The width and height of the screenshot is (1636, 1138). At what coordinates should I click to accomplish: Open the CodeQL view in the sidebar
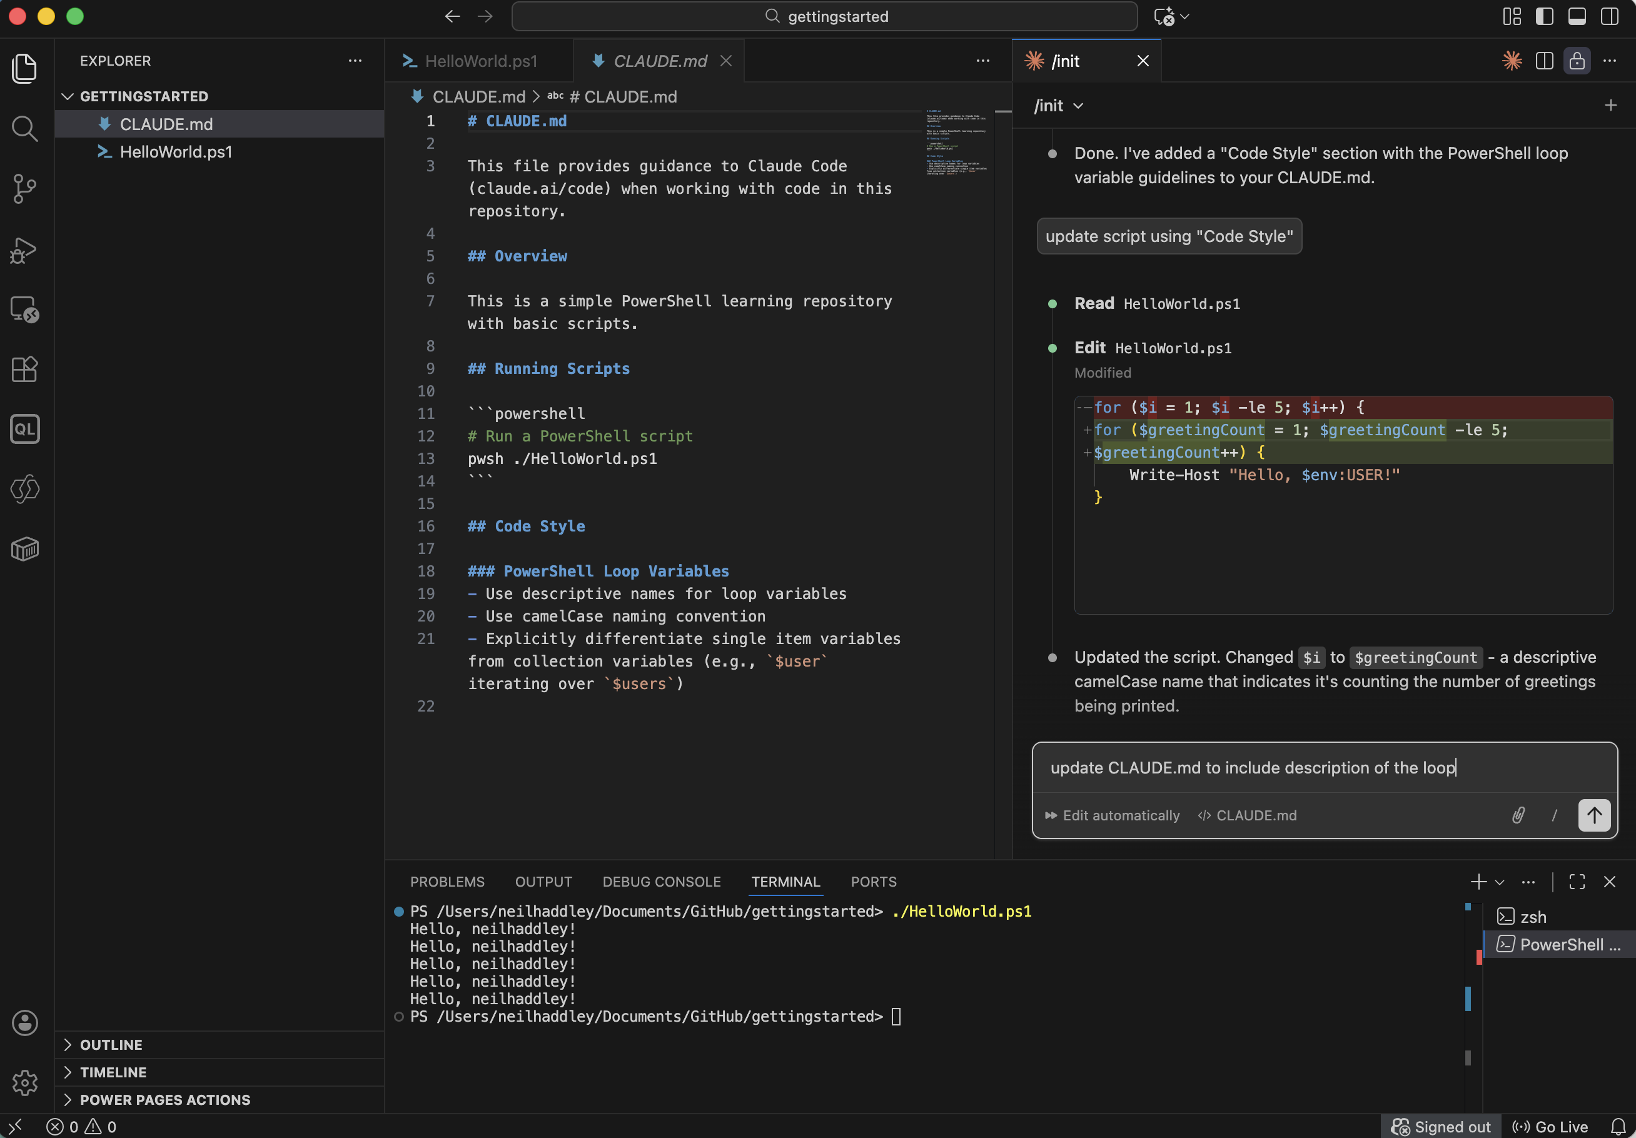point(24,428)
